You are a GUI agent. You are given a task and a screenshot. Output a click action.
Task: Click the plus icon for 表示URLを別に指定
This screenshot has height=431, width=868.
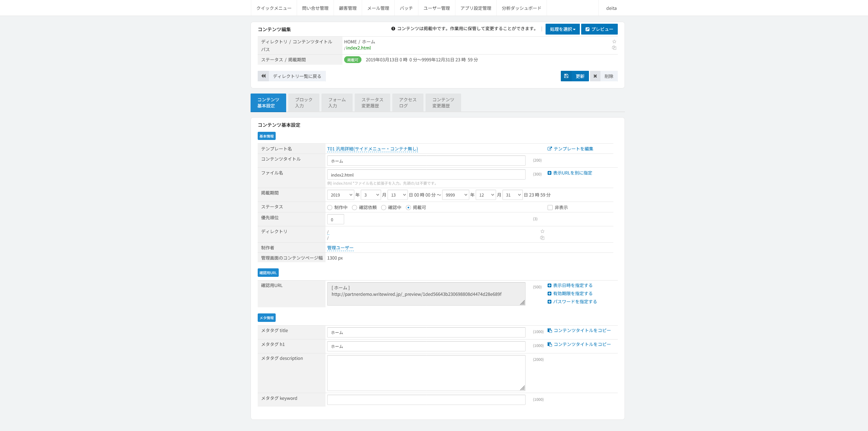point(549,173)
